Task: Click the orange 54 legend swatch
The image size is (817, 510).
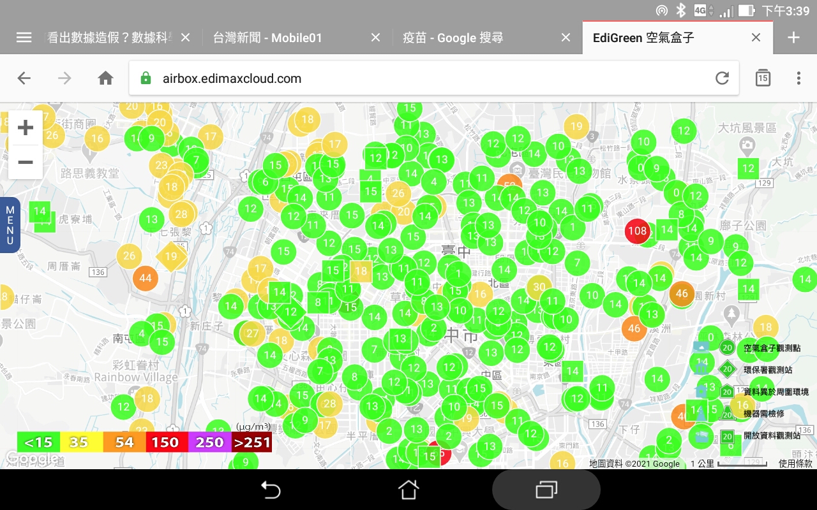Action: 124,442
